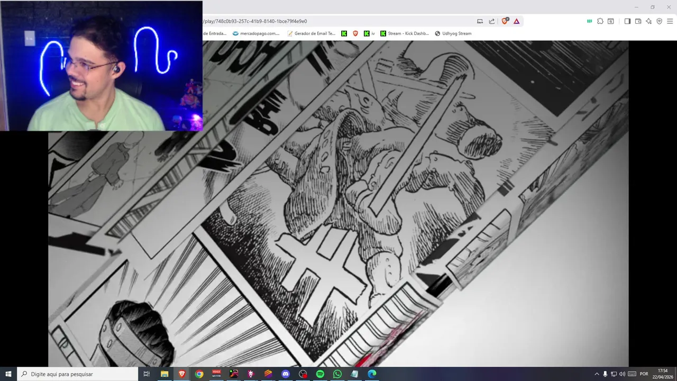Open Brave Leo AI sparkle icon
The width and height of the screenshot is (677, 381).
click(648, 21)
